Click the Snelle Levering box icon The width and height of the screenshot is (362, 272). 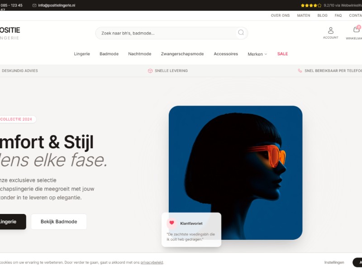click(150, 71)
